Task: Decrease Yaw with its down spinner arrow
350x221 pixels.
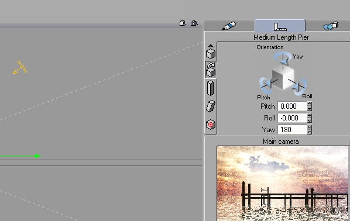Action: point(310,132)
